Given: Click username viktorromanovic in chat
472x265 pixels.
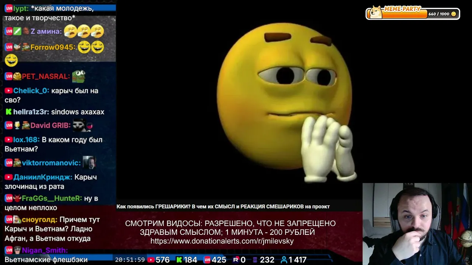Looking at the screenshot, I should (x=51, y=163).
